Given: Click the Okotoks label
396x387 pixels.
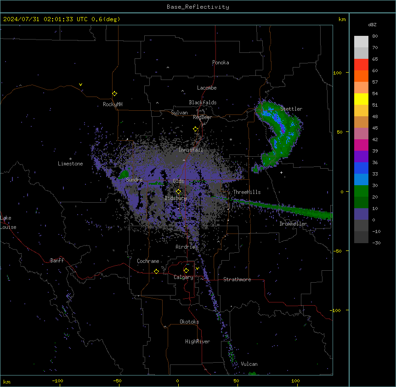Looking at the screenshot, I should (x=189, y=322).
